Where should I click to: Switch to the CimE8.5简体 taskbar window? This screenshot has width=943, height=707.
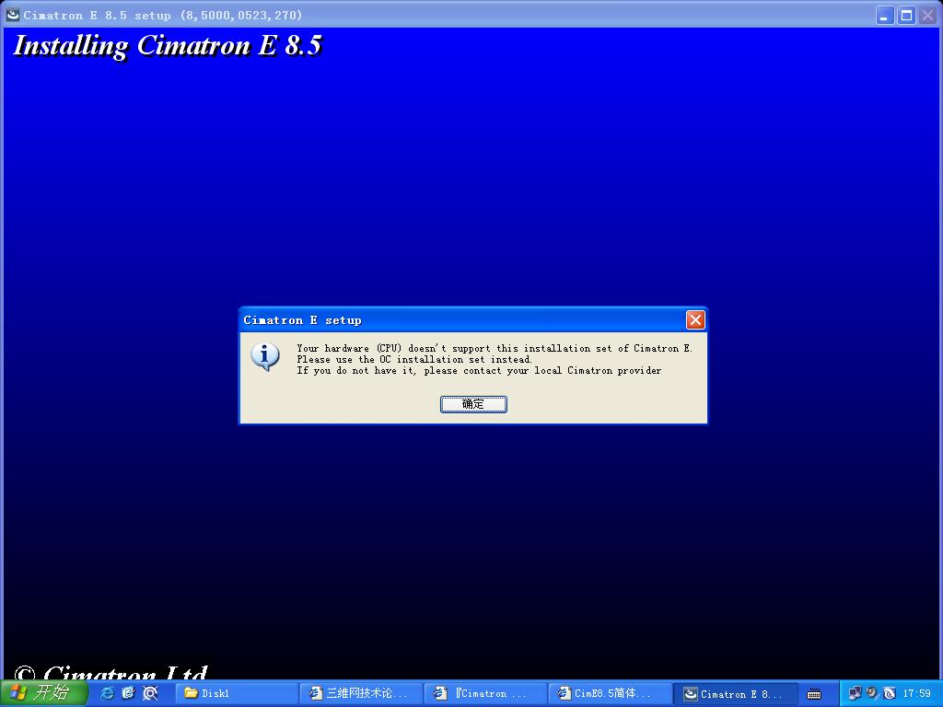[x=610, y=693]
